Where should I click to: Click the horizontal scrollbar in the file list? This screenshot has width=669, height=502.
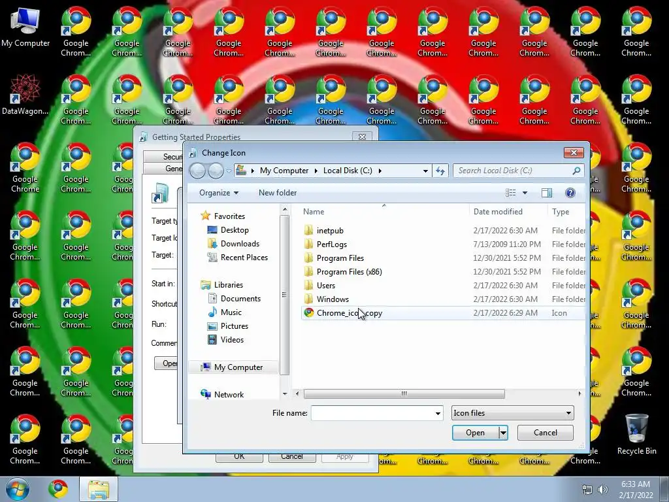pos(404,393)
